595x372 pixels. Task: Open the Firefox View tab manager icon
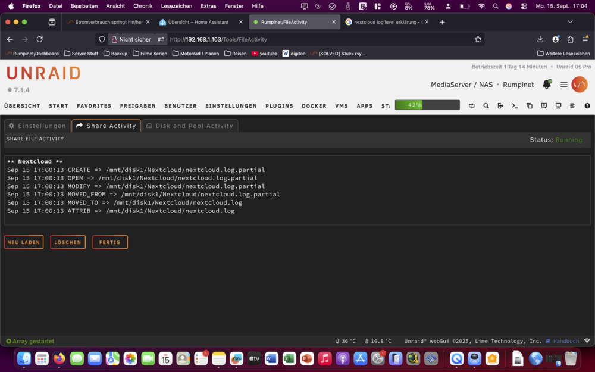[x=52, y=22]
